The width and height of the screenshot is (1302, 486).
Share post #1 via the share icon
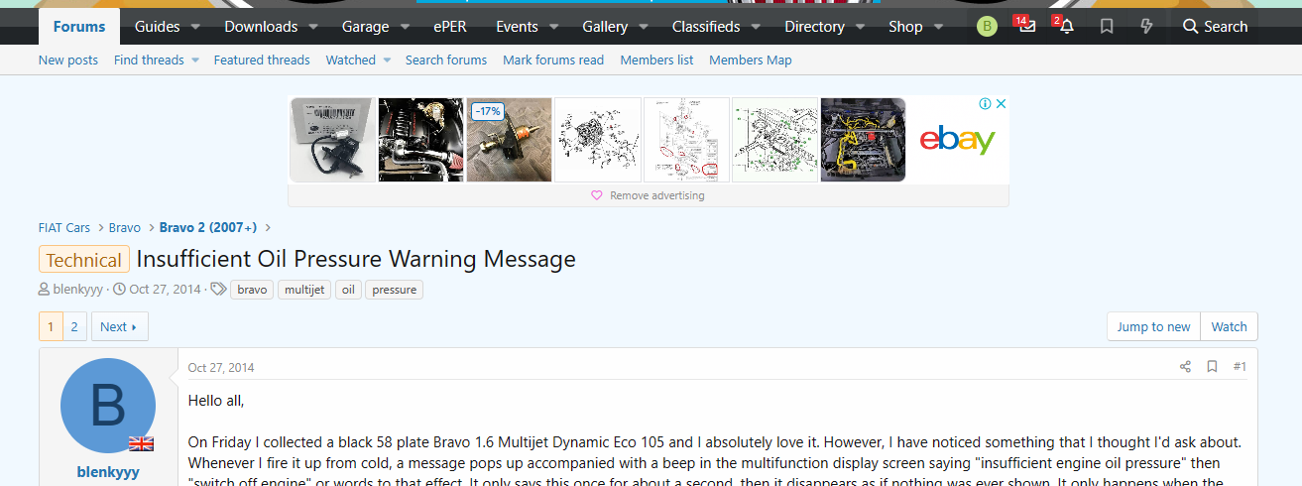point(1185,367)
